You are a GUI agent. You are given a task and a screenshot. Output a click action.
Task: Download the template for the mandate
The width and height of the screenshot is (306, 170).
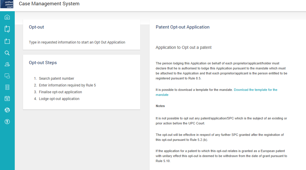click(x=255, y=90)
